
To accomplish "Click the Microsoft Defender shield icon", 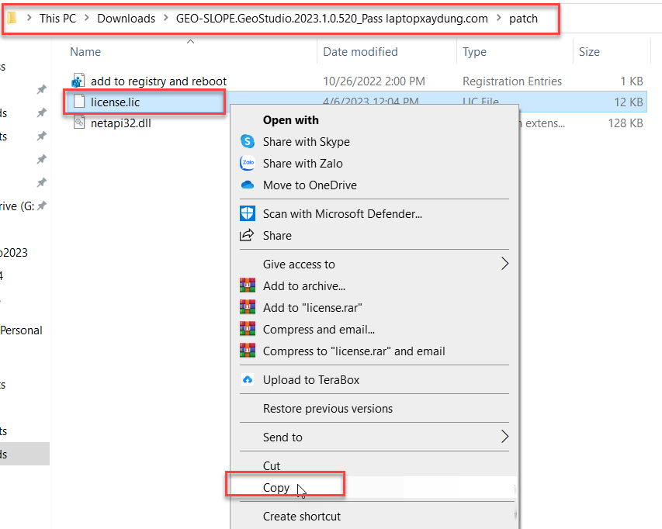I will click(248, 213).
